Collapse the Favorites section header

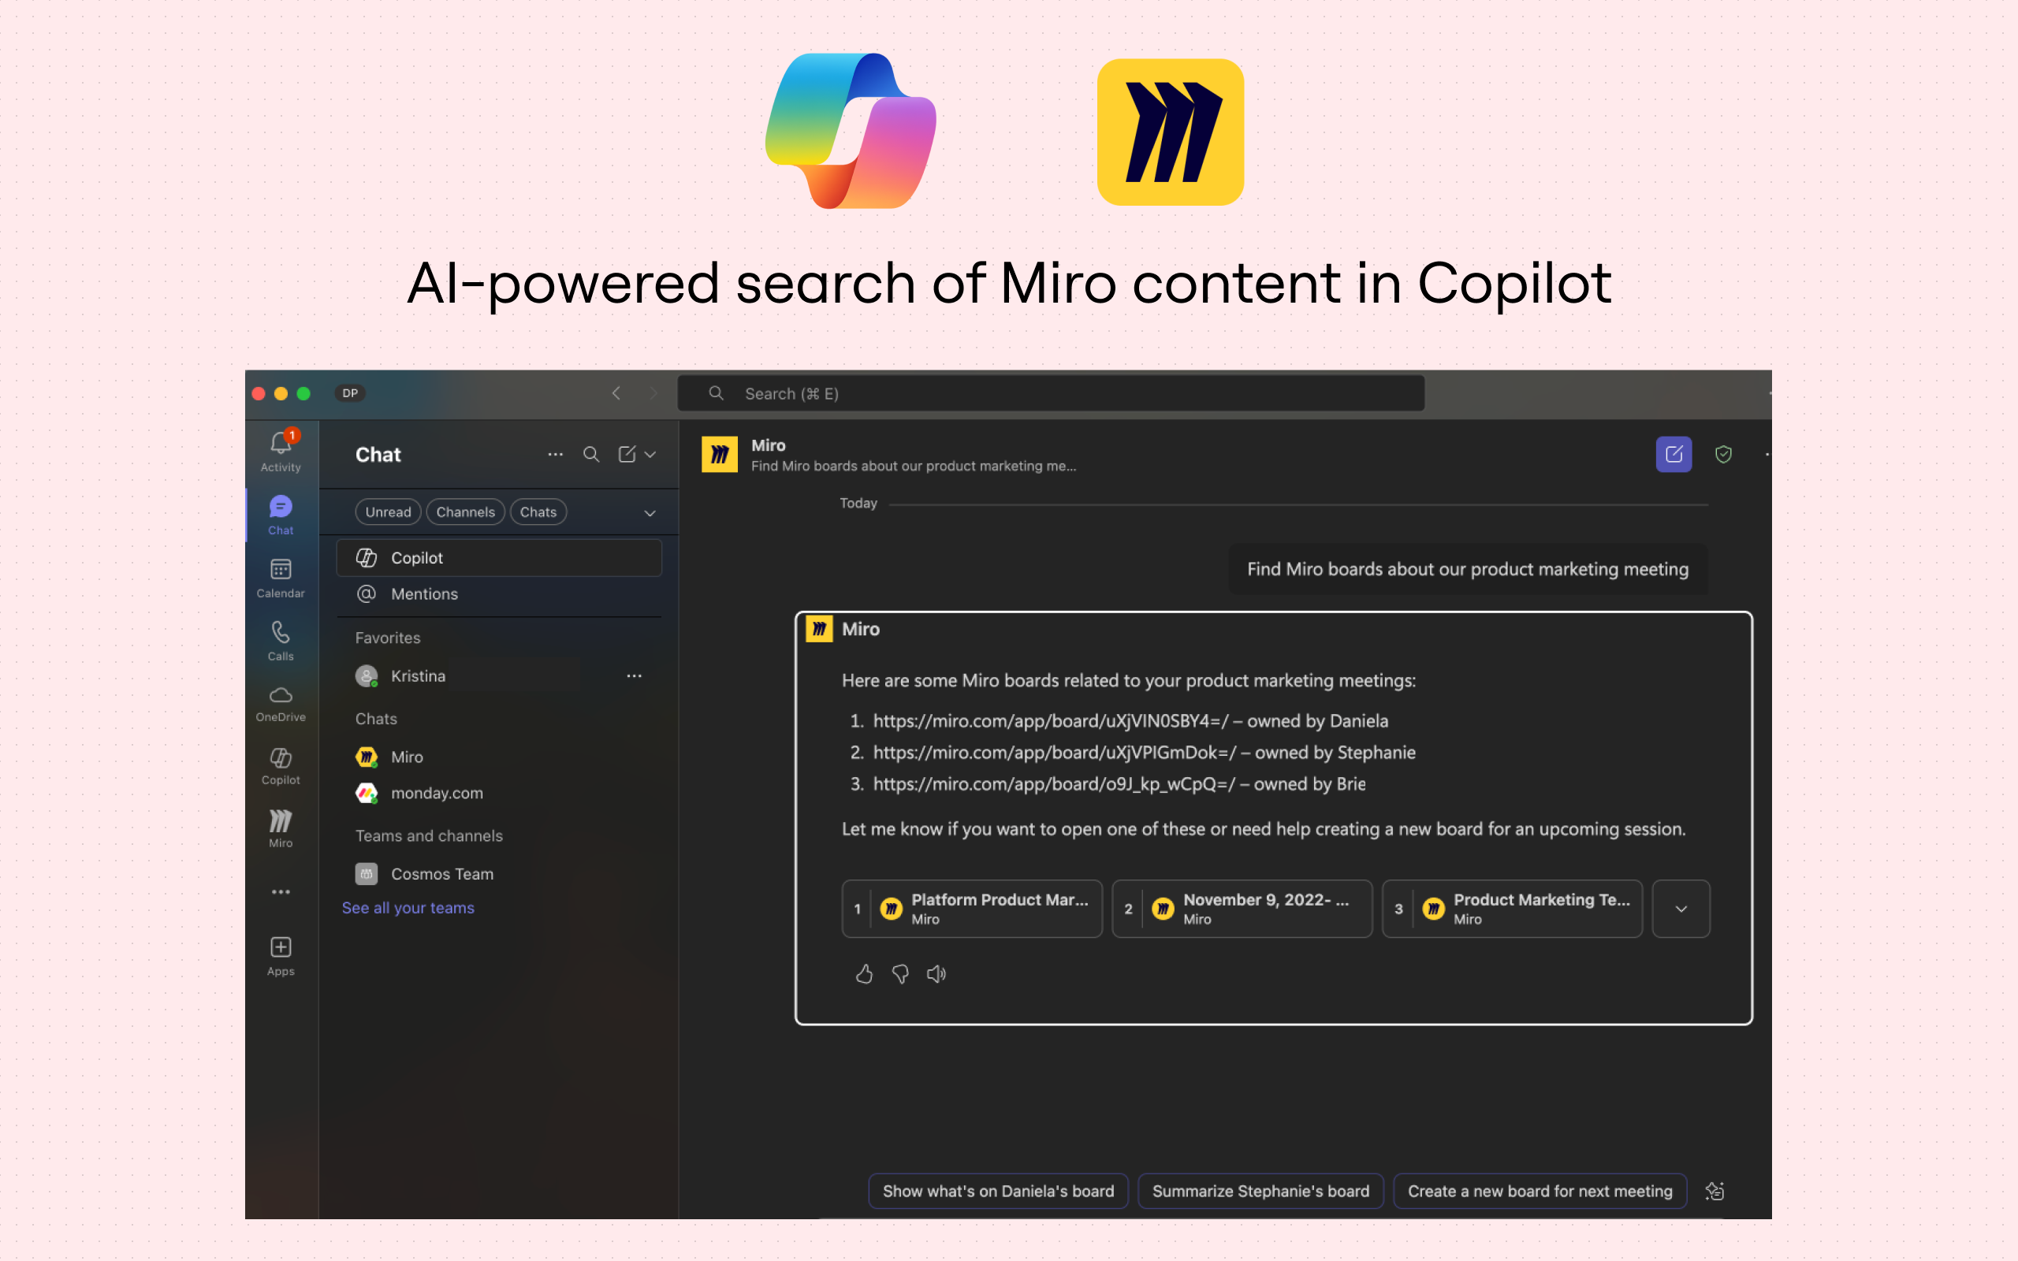(388, 638)
